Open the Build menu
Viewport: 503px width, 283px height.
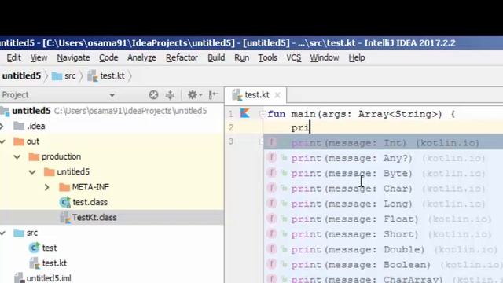[x=216, y=57]
